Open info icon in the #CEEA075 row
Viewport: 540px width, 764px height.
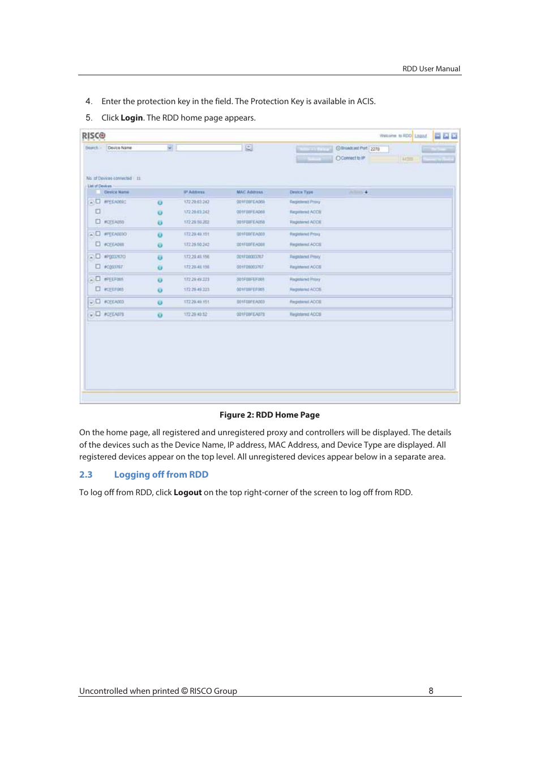click(x=160, y=315)
